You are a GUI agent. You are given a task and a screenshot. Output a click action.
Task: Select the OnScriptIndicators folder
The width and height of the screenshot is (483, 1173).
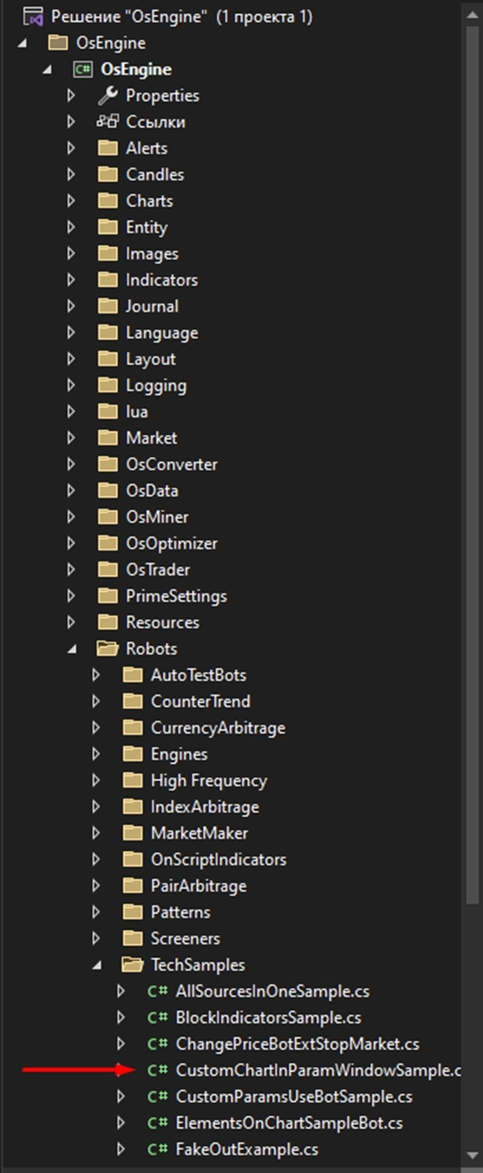pyautogui.click(x=218, y=859)
